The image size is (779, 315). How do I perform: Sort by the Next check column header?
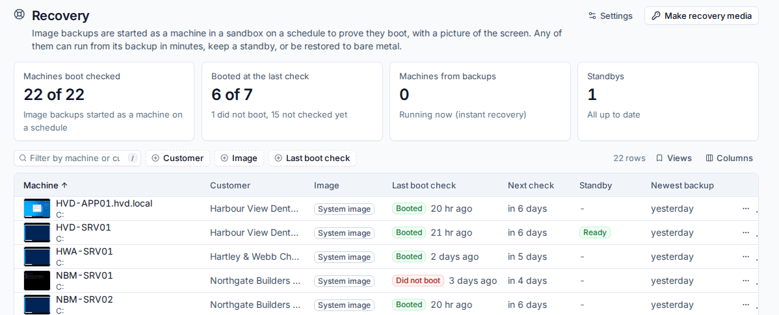531,186
